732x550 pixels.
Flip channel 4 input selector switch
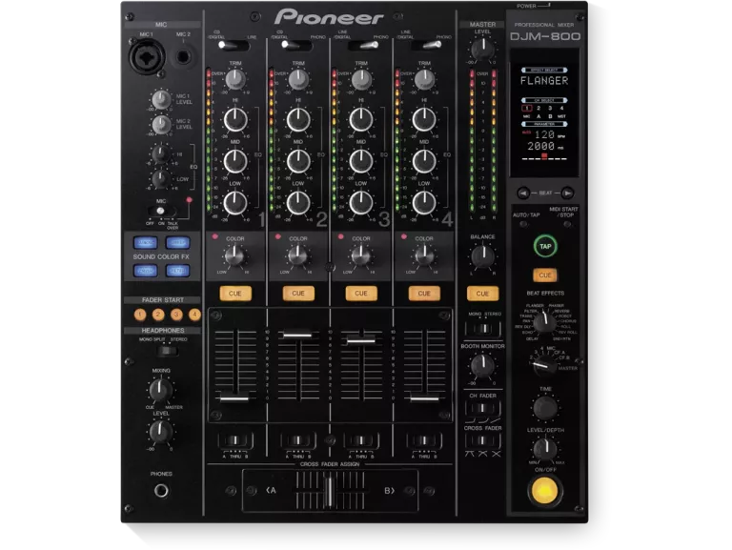426,46
